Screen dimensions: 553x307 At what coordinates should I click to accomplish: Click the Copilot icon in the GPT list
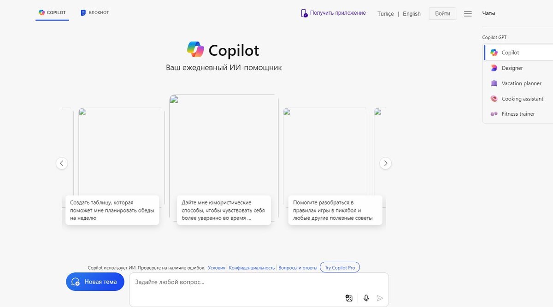494,53
